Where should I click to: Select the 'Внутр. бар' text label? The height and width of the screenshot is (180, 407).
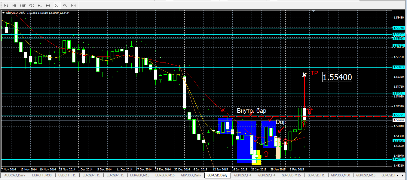(x=252, y=111)
